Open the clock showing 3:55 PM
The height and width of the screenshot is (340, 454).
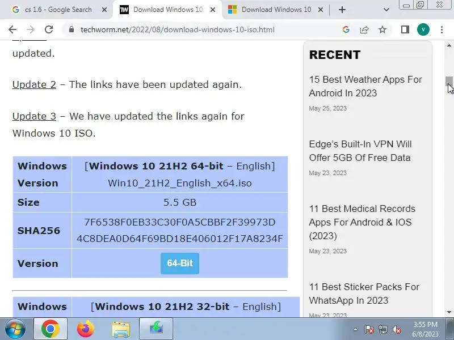point(425,329)
